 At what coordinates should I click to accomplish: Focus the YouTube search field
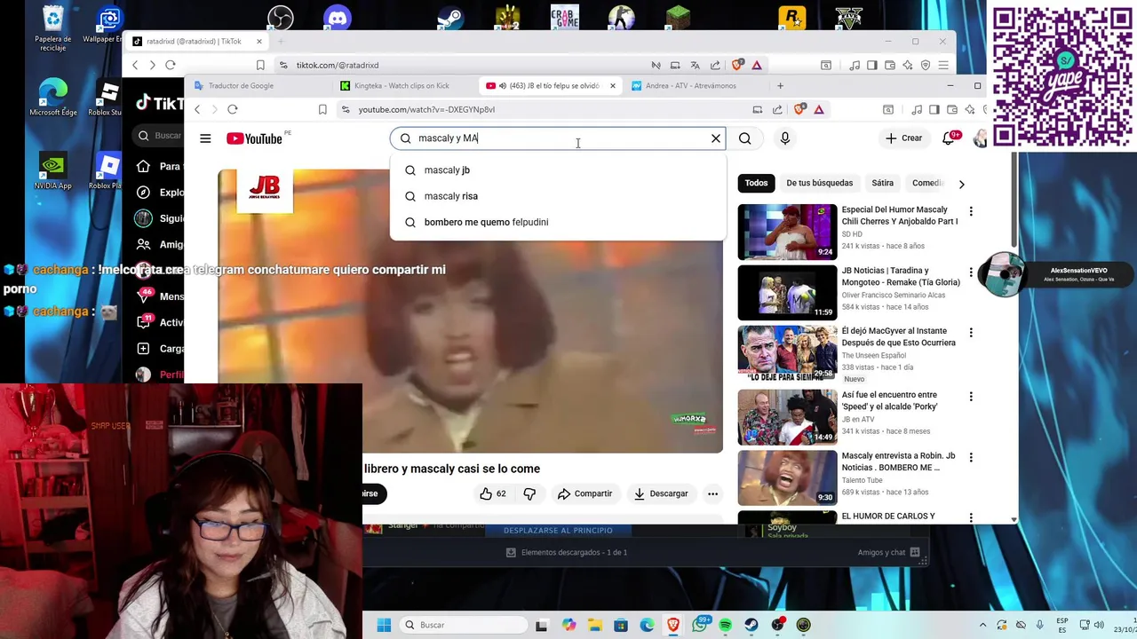click(x=560, y=138)
